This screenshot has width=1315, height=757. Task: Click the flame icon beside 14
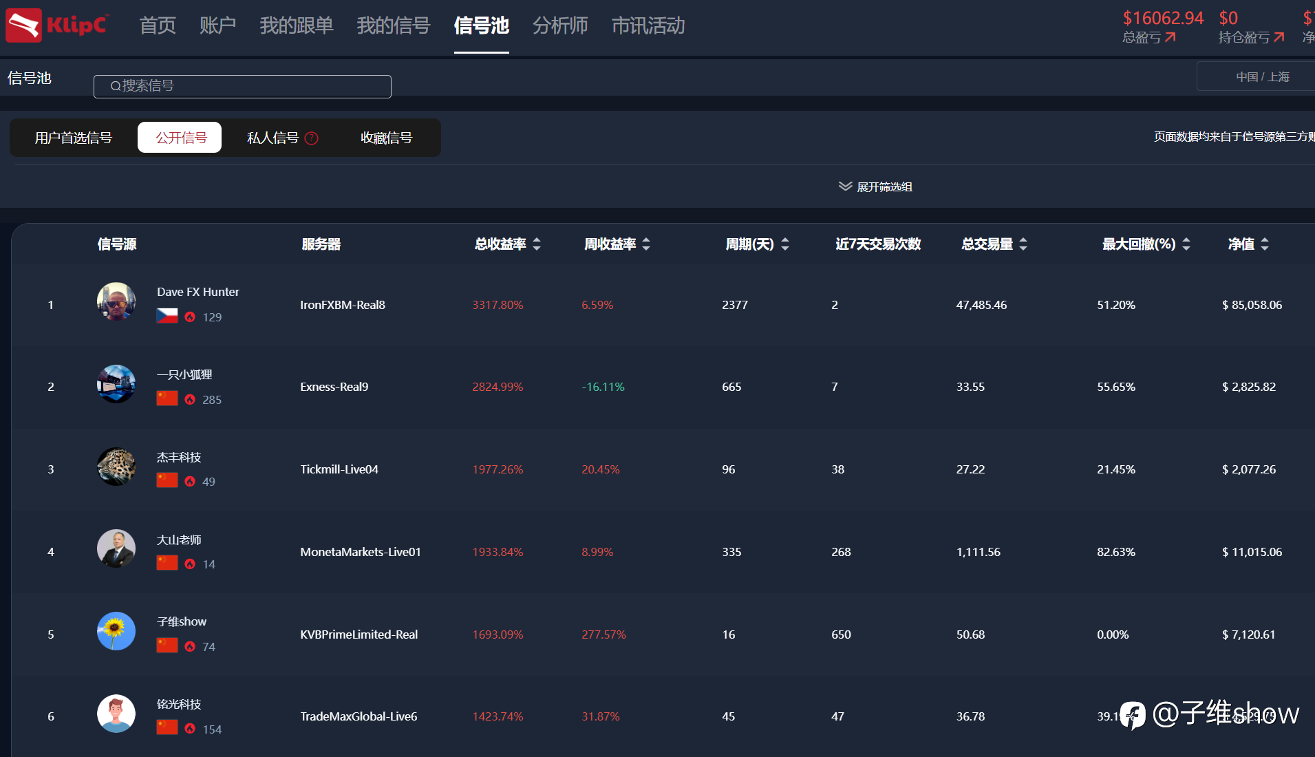pos(190,564)
